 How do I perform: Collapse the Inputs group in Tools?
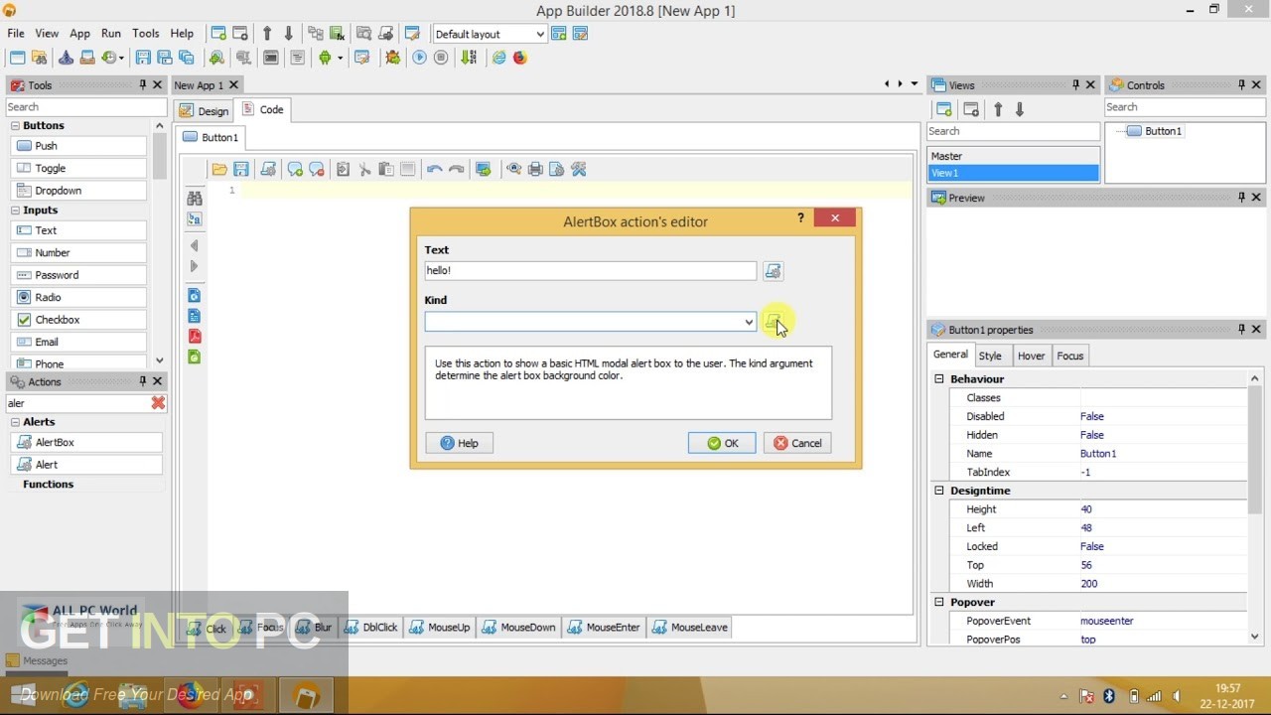pos(16,211)
